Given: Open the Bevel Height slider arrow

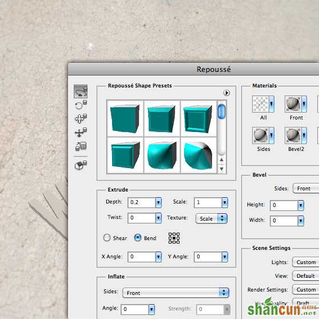Looking at the screenshot, I should click(x=301, y=205).
